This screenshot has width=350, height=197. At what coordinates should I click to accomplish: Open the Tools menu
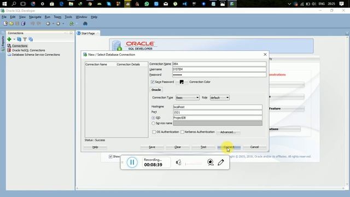point(68,17)
